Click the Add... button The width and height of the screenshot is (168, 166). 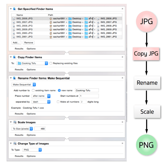pos(16,43)
